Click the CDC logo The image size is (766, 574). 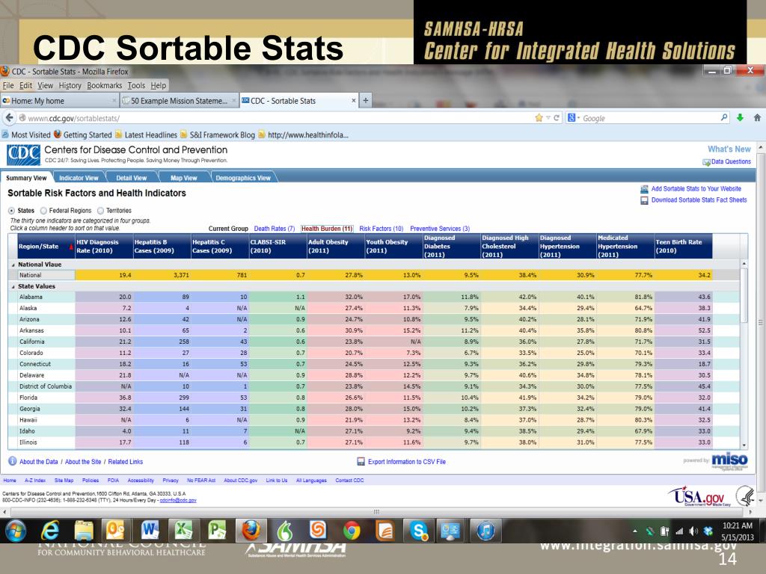tap(23, 155)
